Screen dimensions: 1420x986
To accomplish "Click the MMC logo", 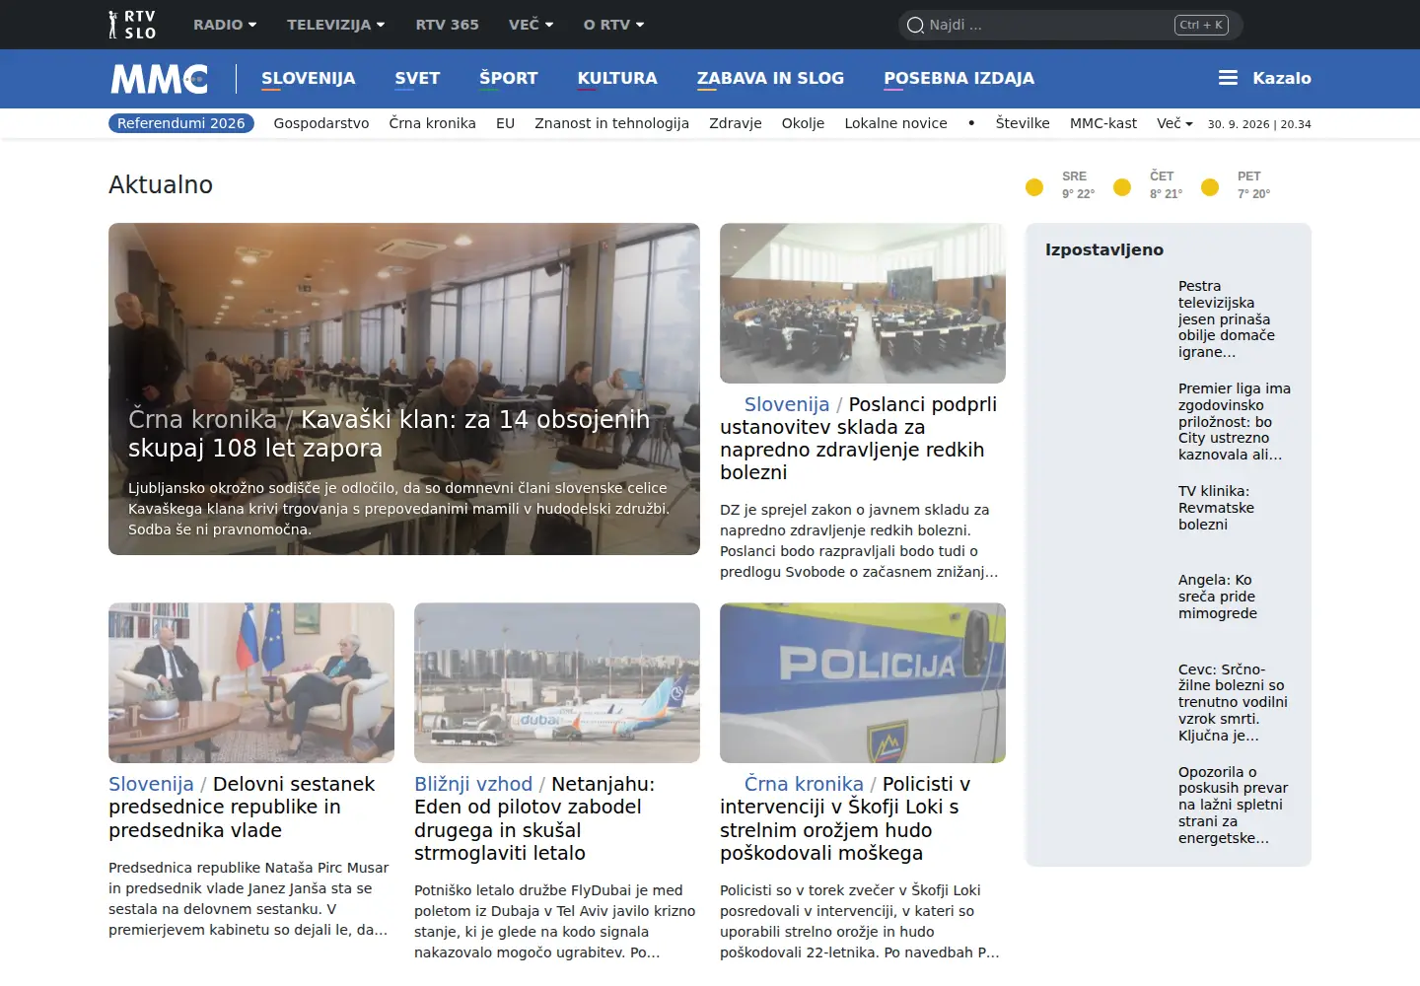I will [159, 79].
